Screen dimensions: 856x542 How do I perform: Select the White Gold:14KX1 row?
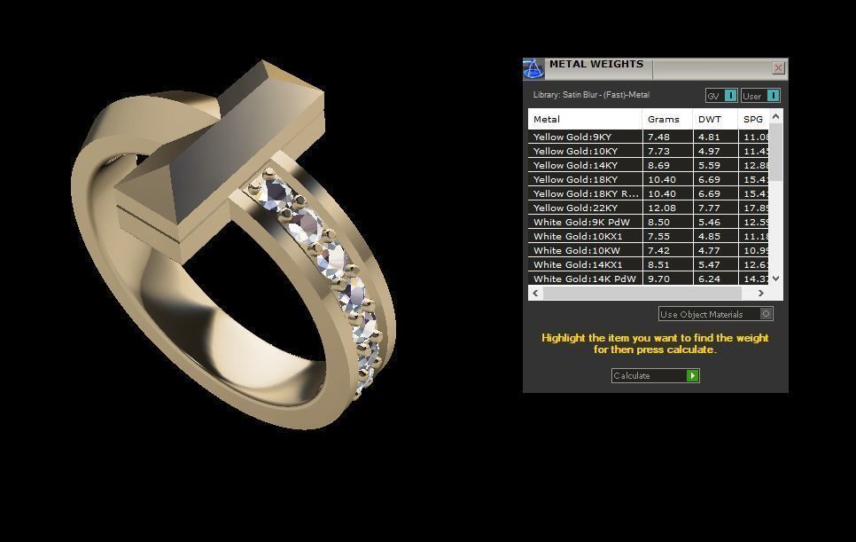[648, 264]
